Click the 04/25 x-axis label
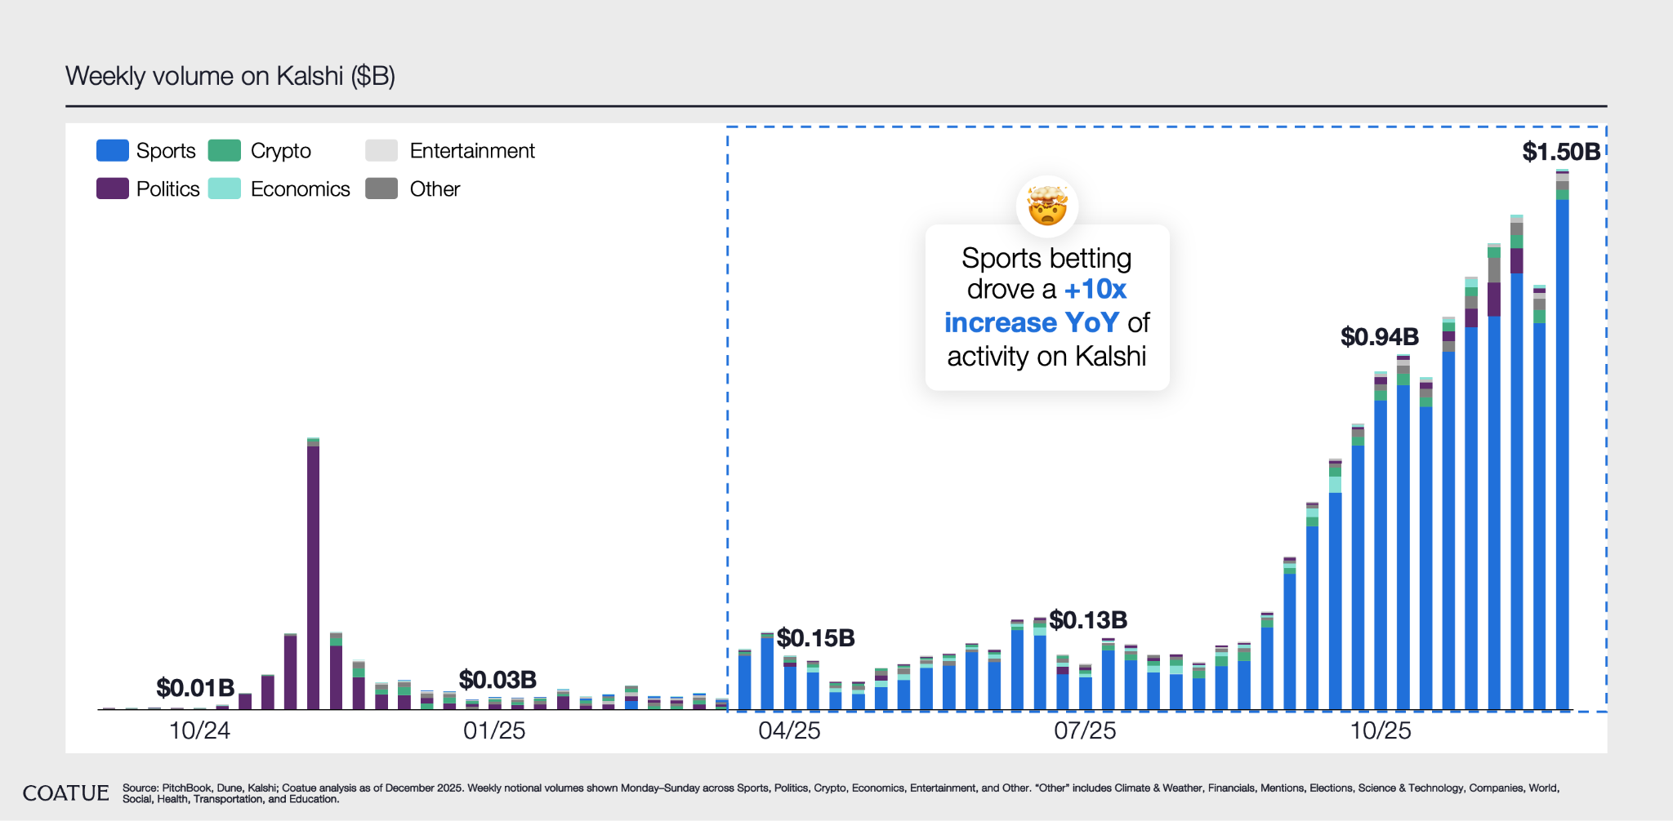This screenshot has width=1673, height=821. tap(789, 730)
